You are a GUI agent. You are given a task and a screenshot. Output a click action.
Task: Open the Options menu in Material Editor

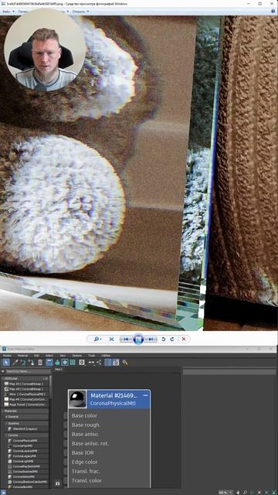pos(77,356)
